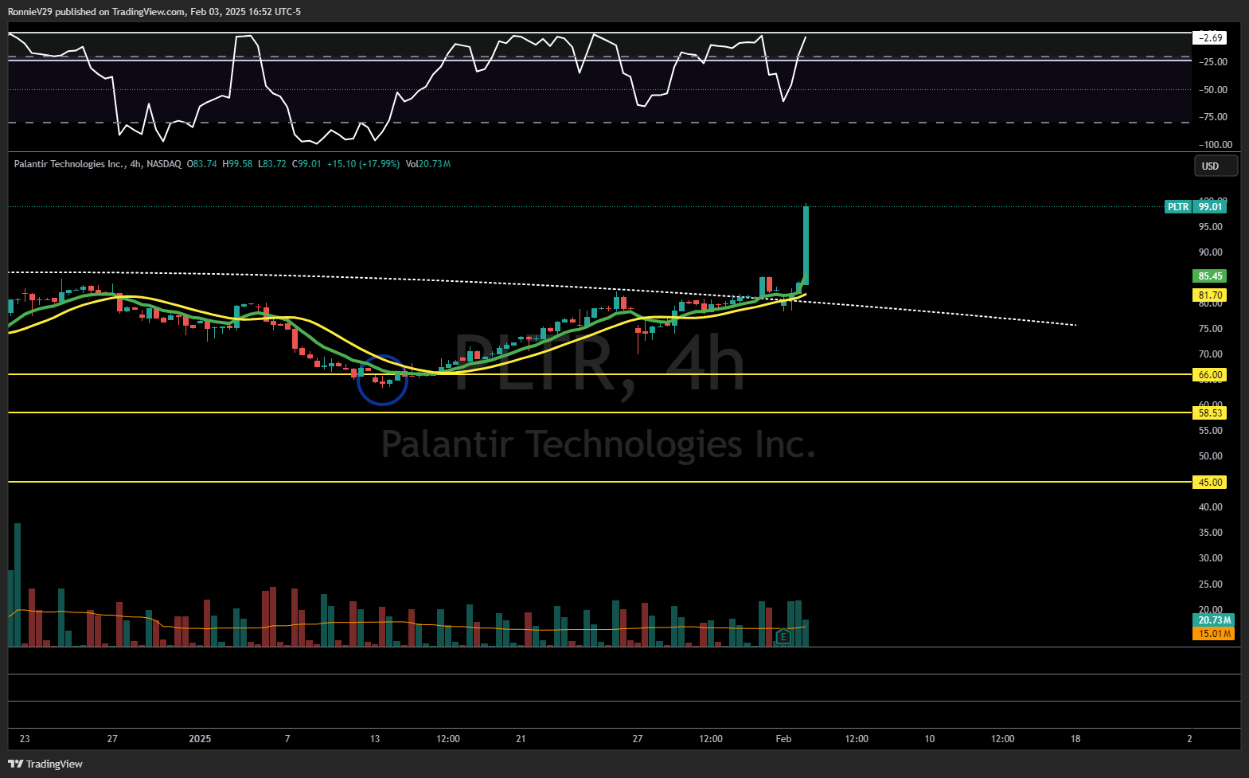Click the earnings E marker icon
This screenshot has width=1249, height=778.
(x=783, y=636)
